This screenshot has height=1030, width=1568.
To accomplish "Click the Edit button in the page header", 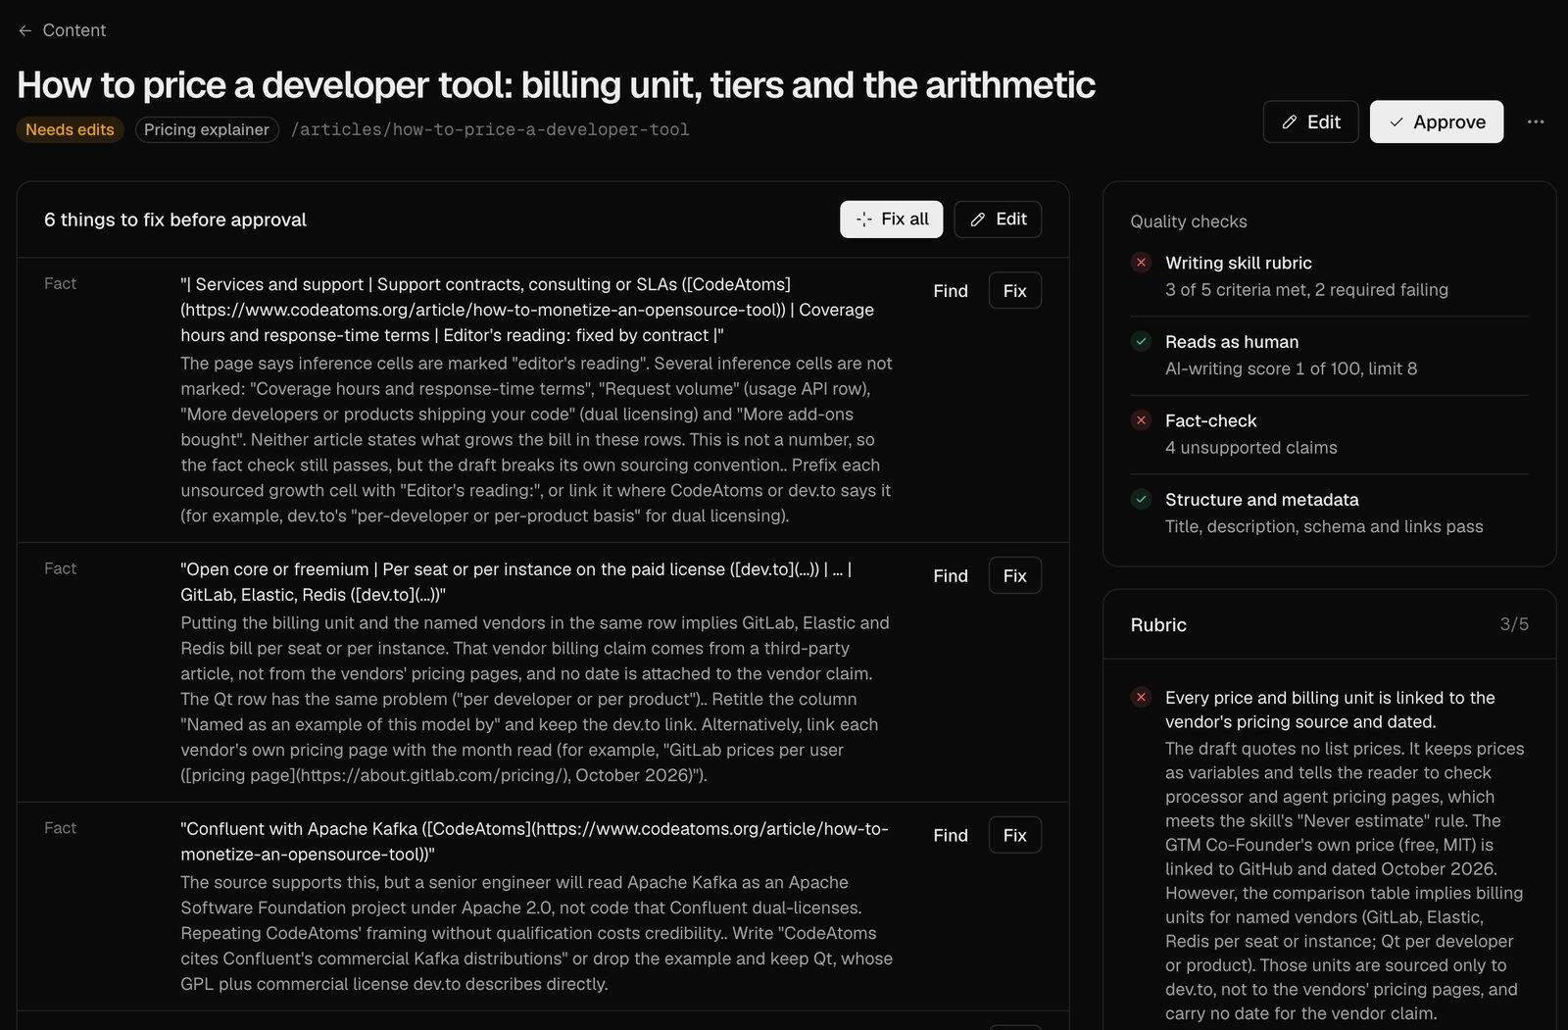I will pos(1310,122).
